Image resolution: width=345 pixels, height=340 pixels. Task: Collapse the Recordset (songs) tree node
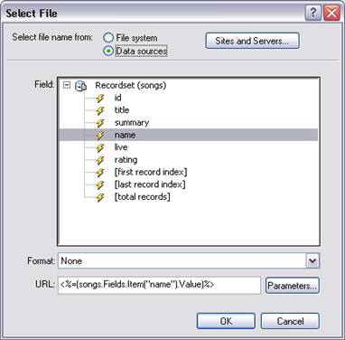coord(67,85)
